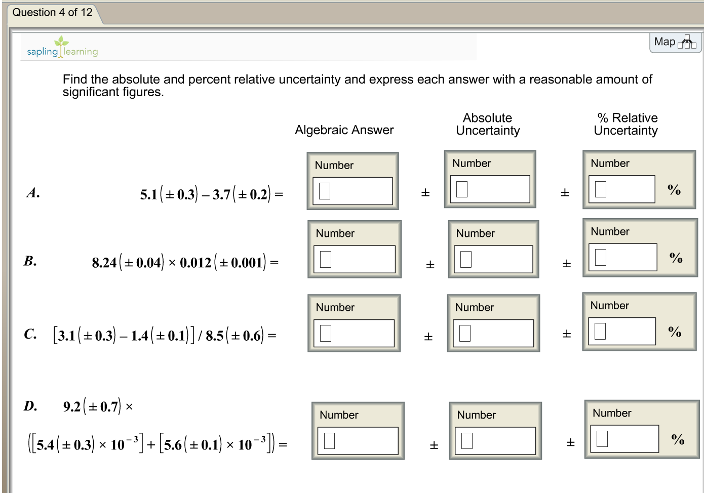Image resolution: width=704 pixels, height=493 pixels.
Task: Click the Number label above problem A's answer box
Action: click(x=334, y=165)
